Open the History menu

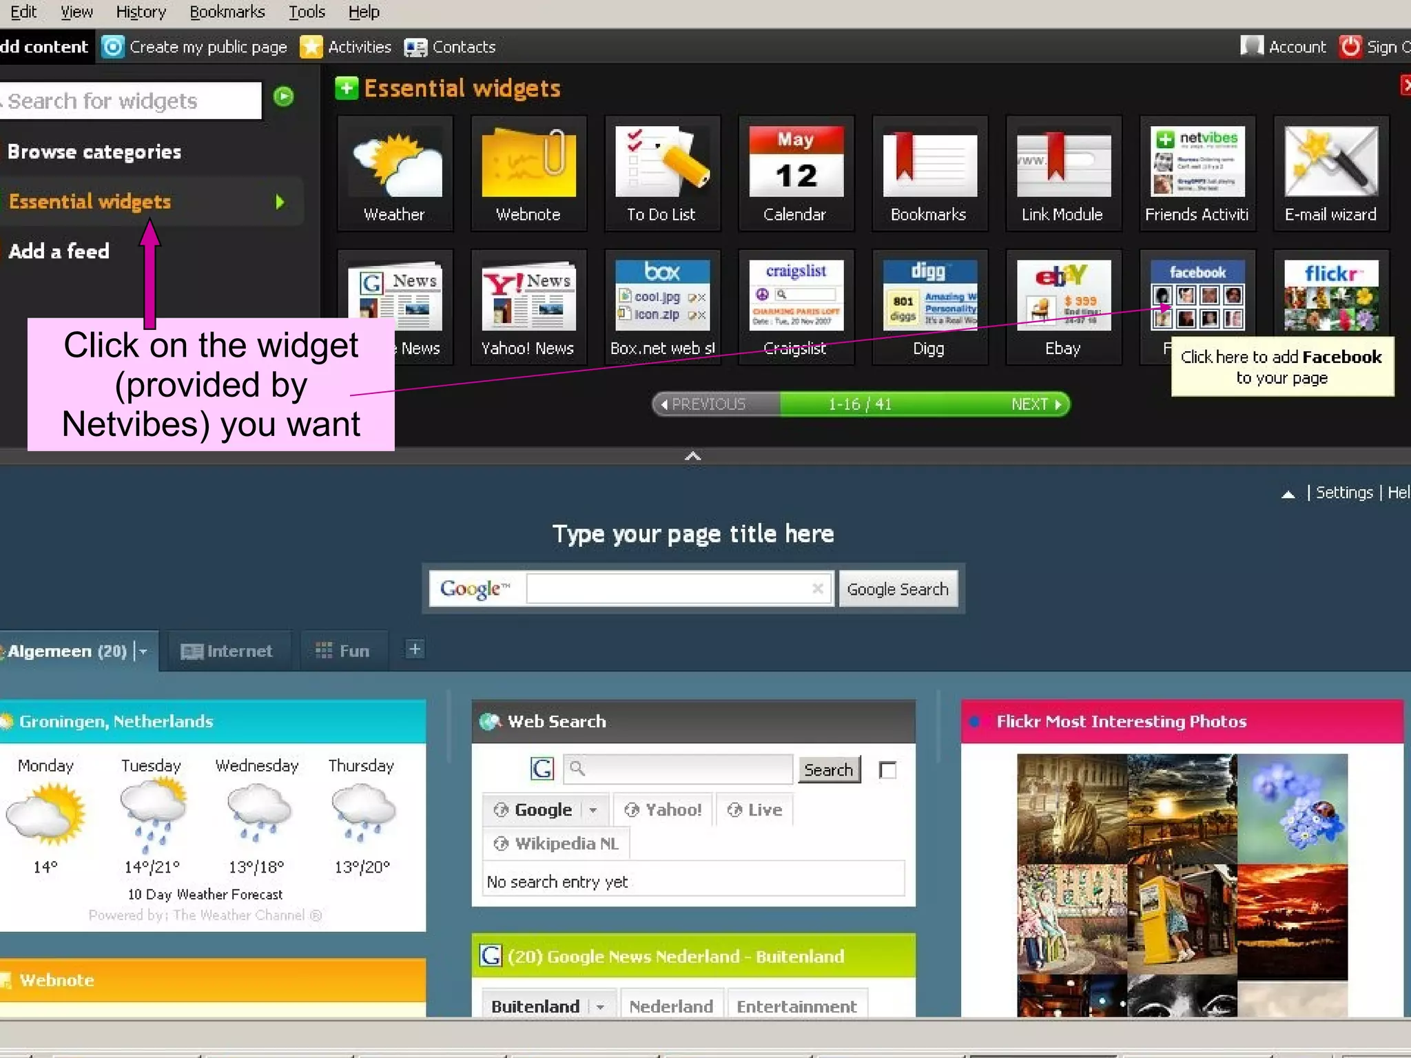click(x=141, y=12)
